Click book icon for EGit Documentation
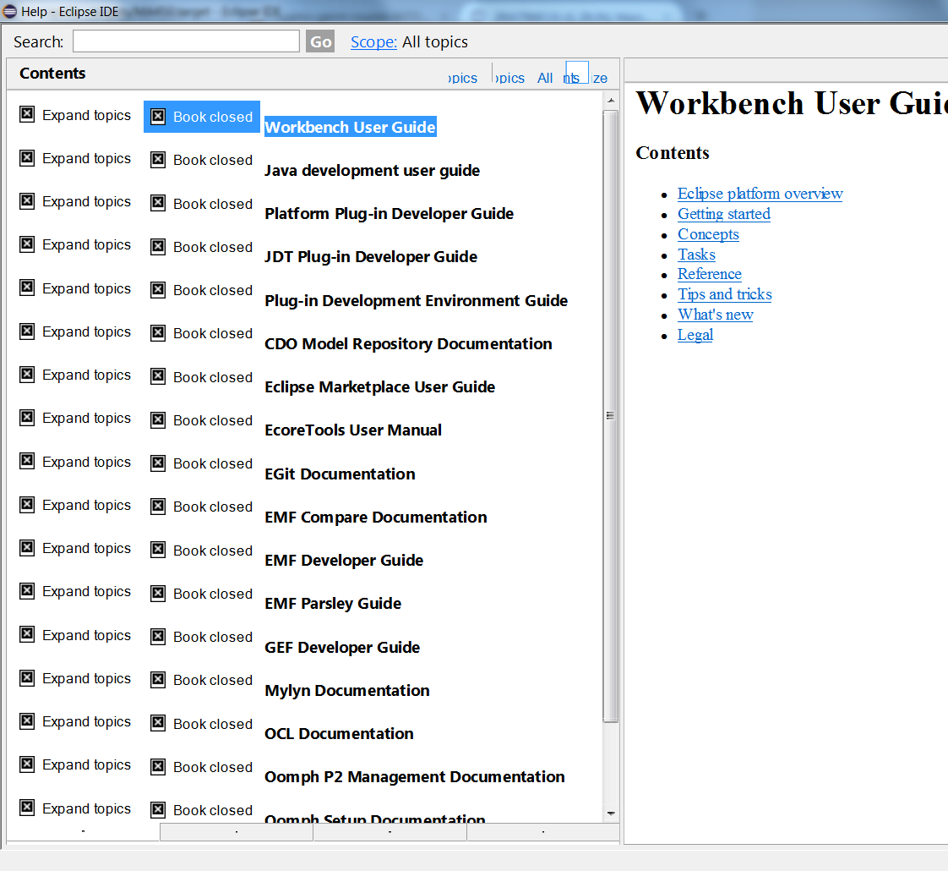This screenshot has height=871, width=948. click(158, 463)
